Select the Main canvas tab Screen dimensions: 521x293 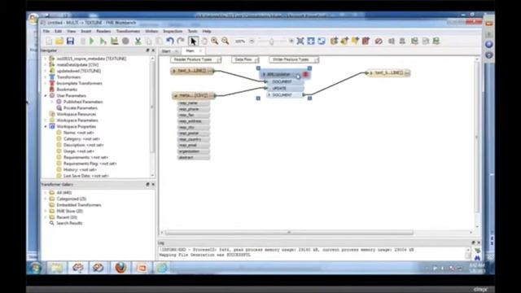tap(190, 50)
